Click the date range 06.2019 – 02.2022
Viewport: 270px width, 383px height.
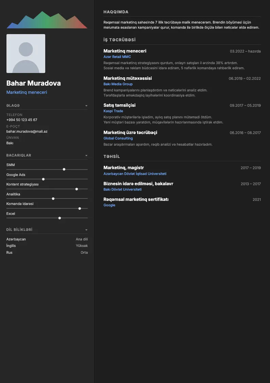point(245,78)
